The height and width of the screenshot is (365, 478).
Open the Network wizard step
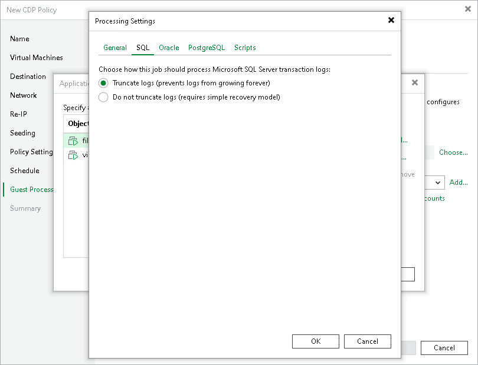click(23, 95)
